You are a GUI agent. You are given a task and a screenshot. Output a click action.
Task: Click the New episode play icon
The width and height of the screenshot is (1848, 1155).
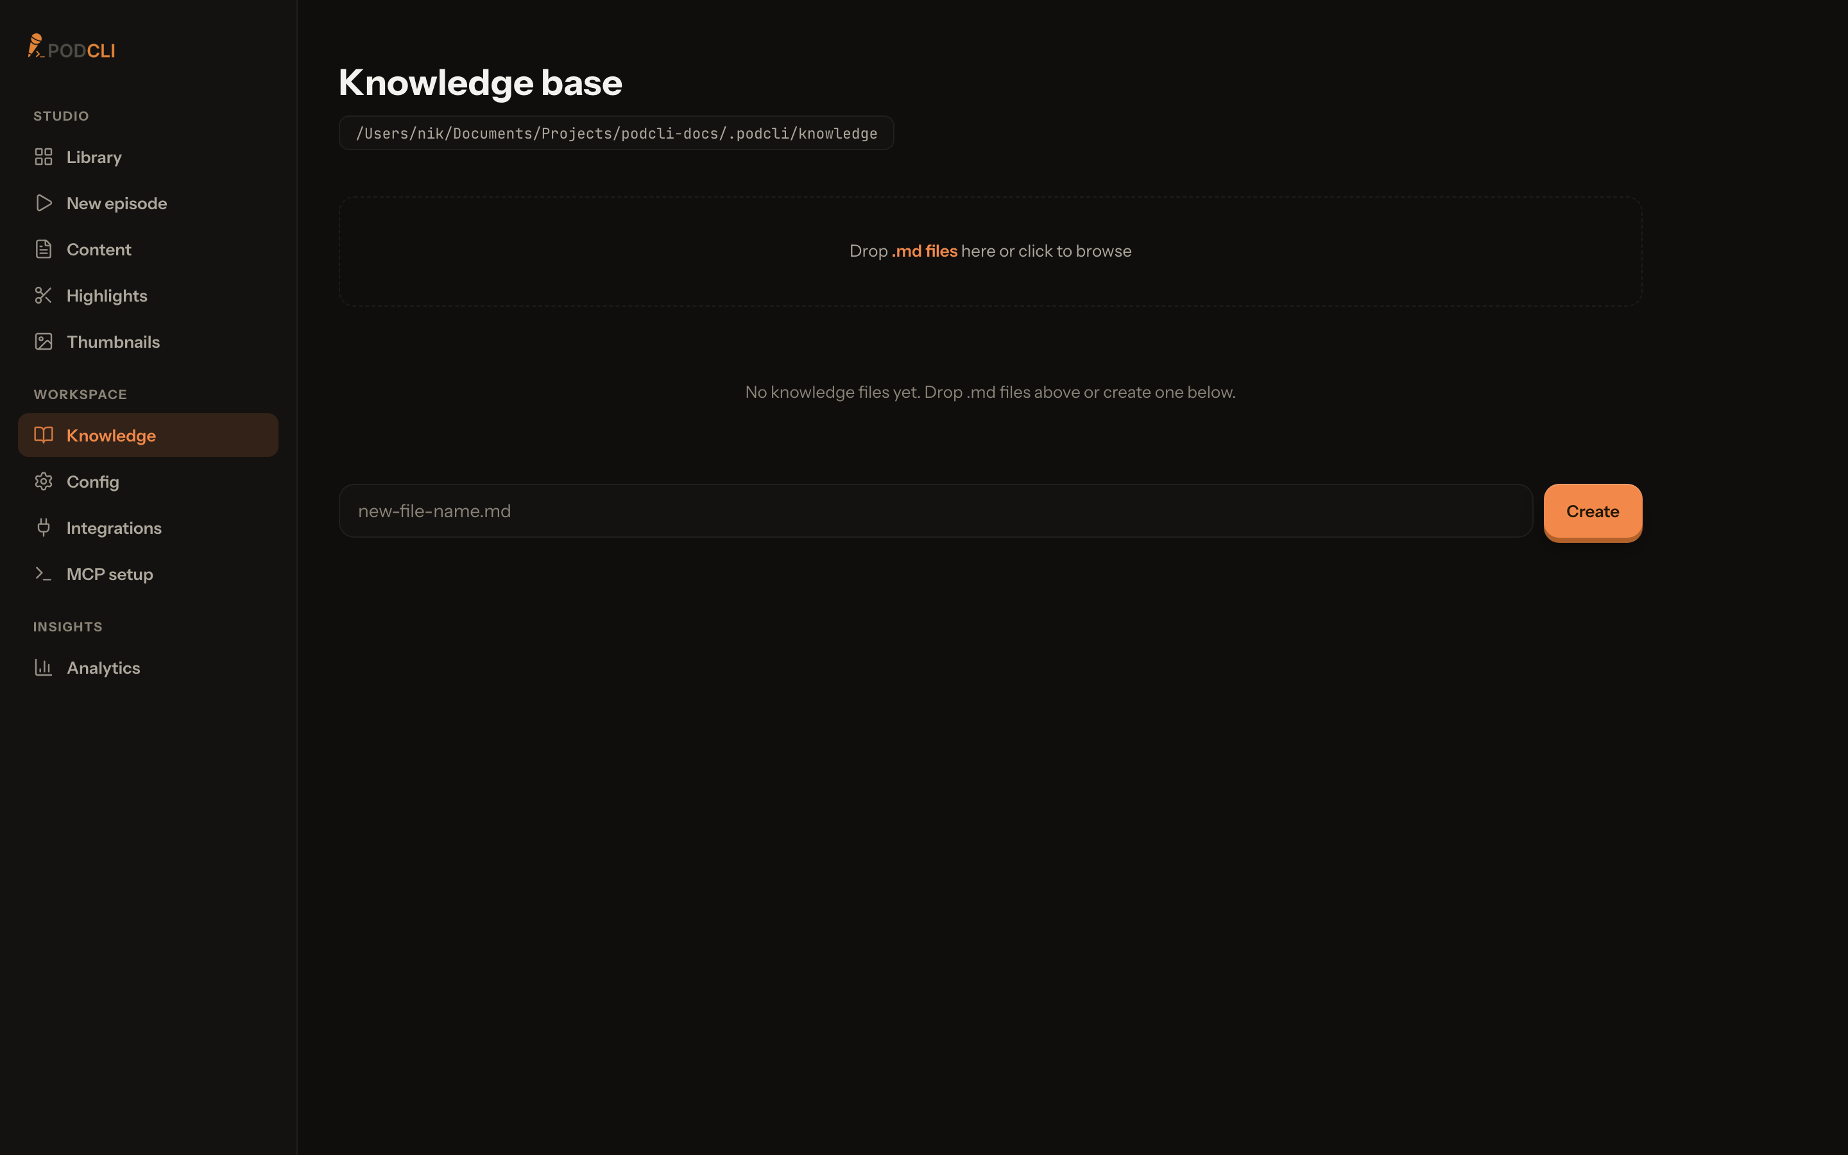44,203
